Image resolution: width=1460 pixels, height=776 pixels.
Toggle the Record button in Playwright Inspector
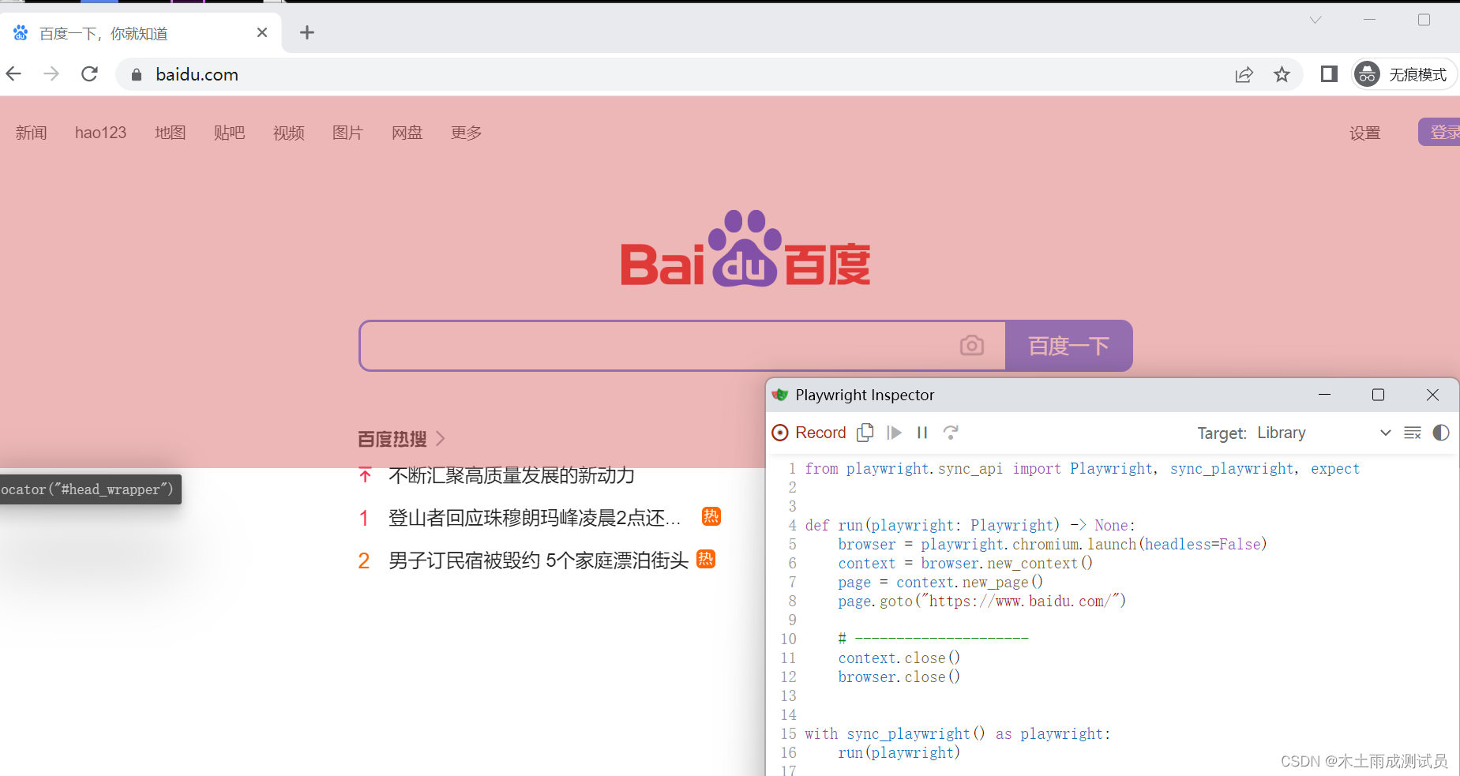pyautogui.click(x=809, y=433)
